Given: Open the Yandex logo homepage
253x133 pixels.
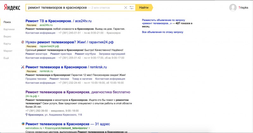Looking at the screenshot, I should (12, 7).
